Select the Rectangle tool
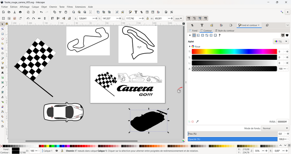 tap(3, 34)
